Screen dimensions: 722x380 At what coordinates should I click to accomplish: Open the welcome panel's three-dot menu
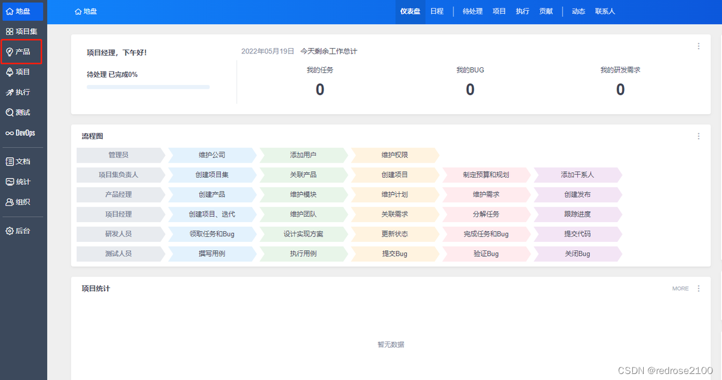(699, 46)
